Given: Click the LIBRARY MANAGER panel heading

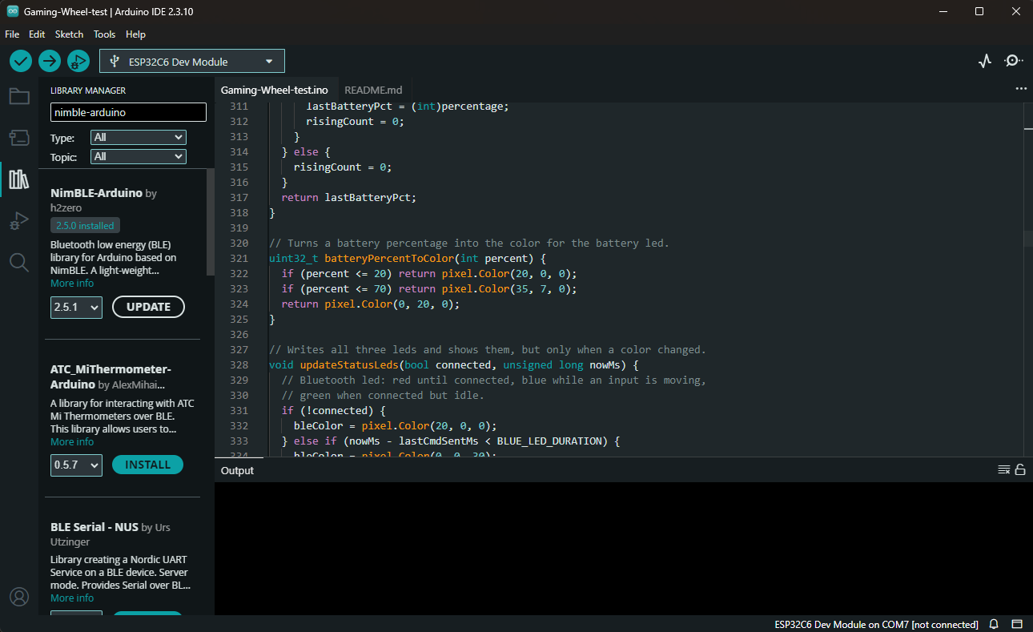Looking at the screenshot, I should click(88, 91).
